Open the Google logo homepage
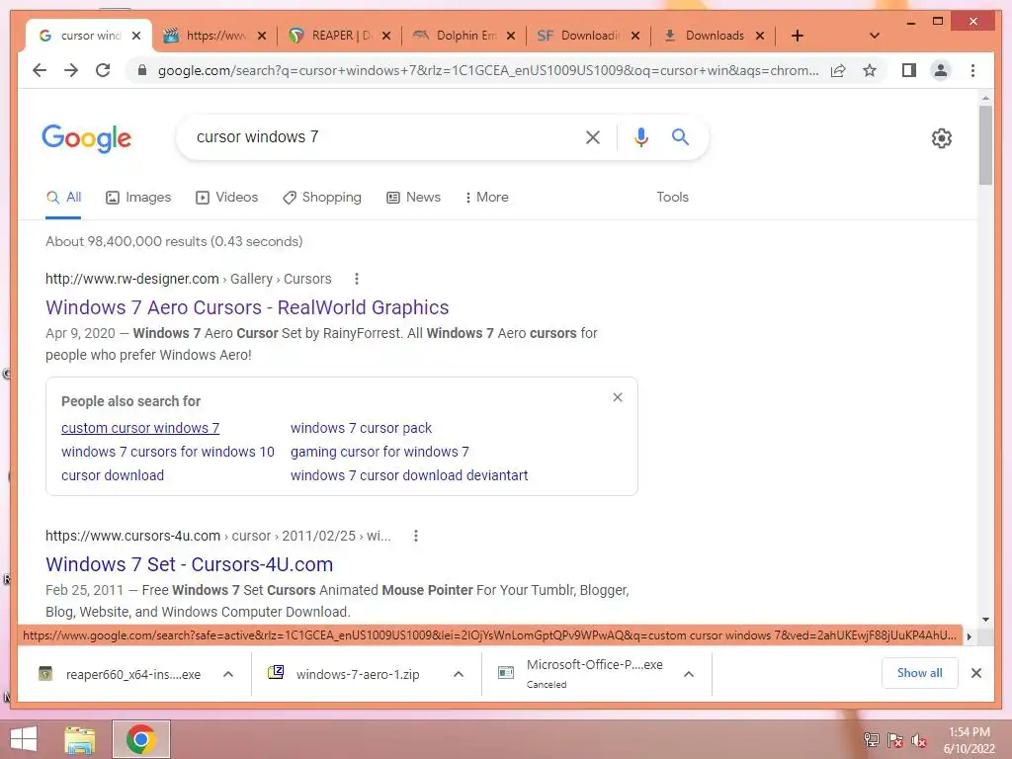The width and height of the screenshot is (1012, 759). coord(87,138)
